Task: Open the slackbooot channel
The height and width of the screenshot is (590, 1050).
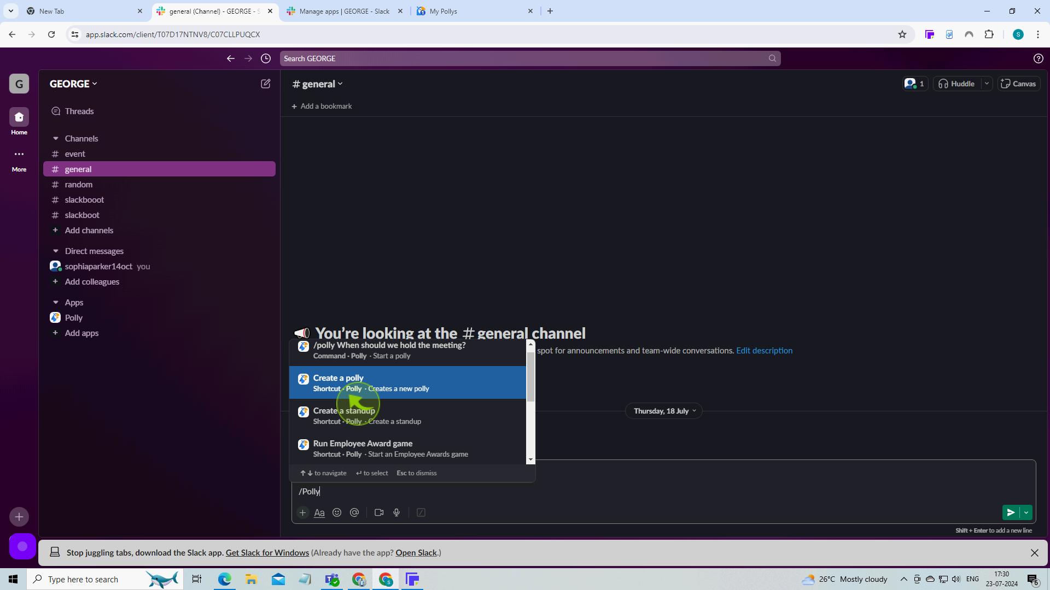Action: click(x=159, y=200)
